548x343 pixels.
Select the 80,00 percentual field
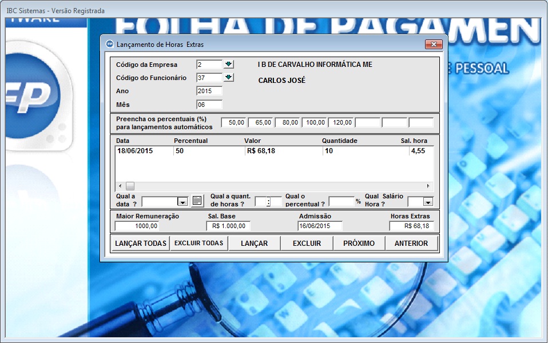[x=287, y=122]
